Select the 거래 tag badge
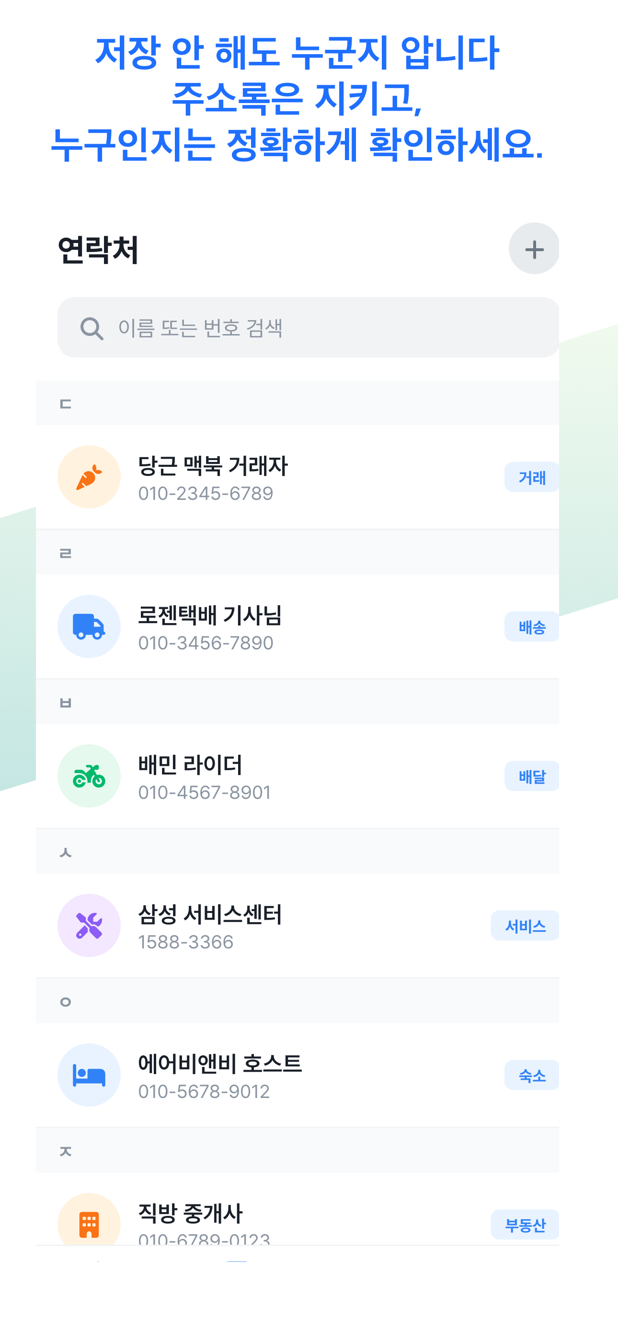 click(x=532, y=477)
